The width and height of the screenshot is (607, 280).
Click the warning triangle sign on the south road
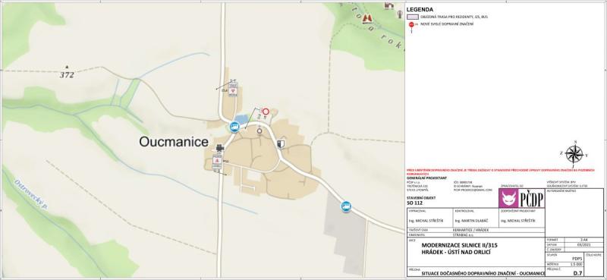pos(217,160)
